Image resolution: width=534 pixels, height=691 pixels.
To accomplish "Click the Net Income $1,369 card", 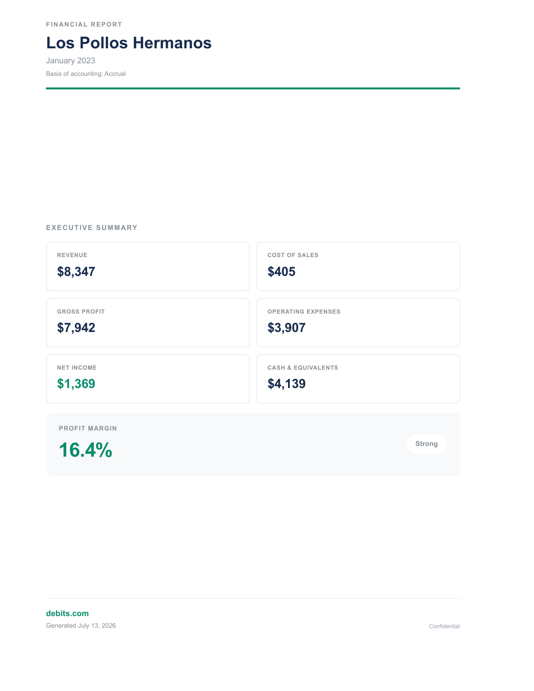I will click(x=148, y=379).
